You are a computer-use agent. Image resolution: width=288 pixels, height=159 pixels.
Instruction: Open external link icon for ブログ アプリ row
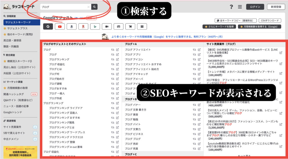[199, 55]
